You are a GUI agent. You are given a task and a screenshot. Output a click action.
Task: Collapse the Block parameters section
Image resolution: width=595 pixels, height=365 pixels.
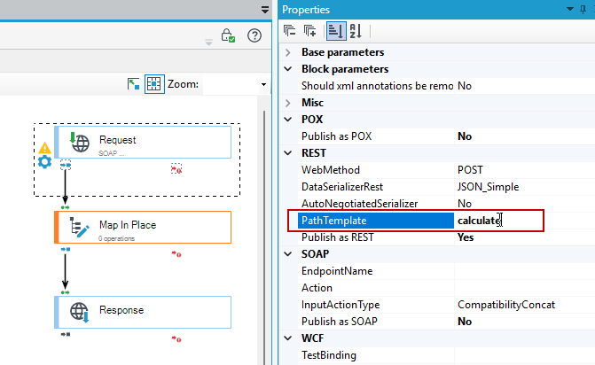[x=288, y=69]
